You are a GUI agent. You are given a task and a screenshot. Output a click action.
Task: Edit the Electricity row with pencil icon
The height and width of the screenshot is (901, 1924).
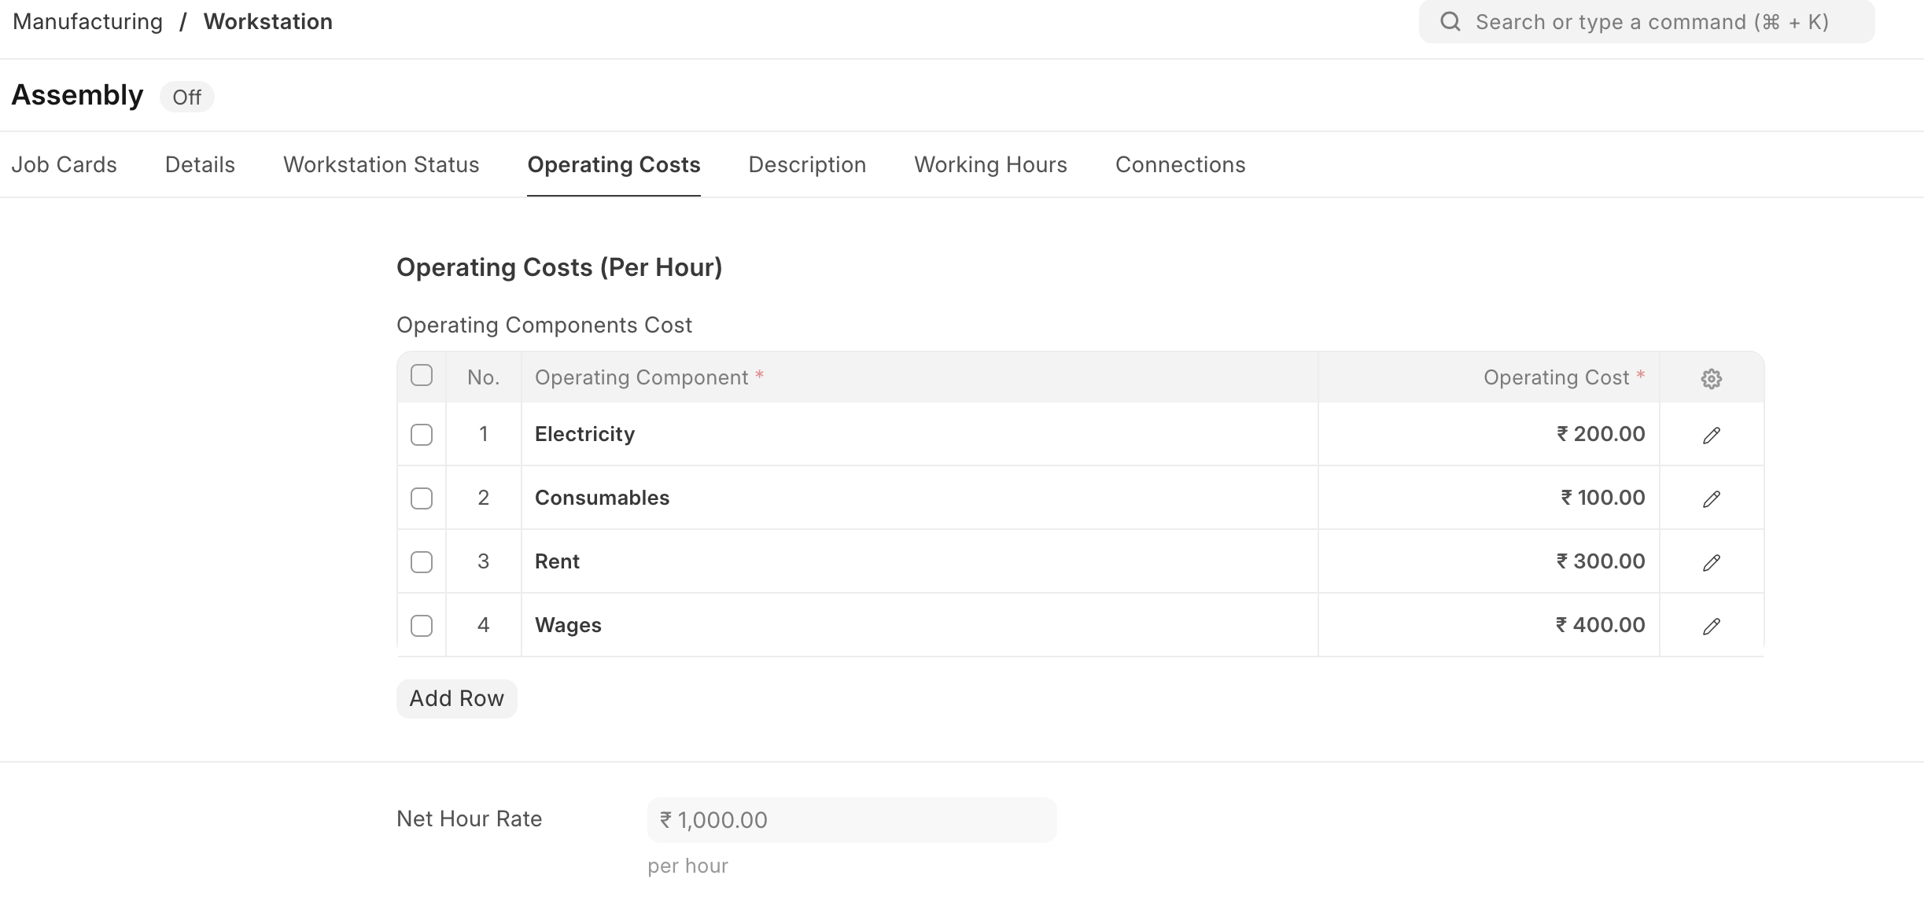(1711, 435)
